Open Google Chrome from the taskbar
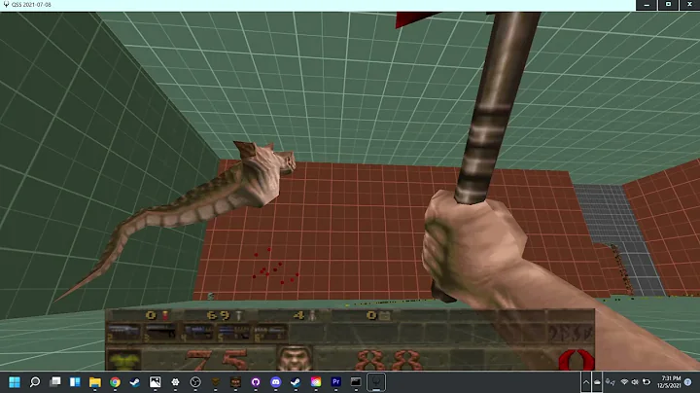 [x=115, y=382]
